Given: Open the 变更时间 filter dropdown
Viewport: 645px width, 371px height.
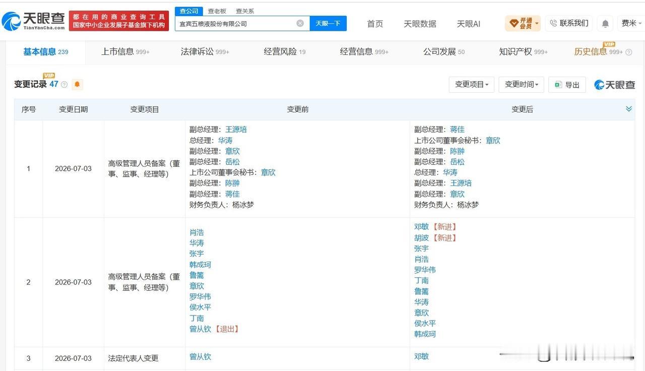Looking at the screenshot, I should (522, 85).
